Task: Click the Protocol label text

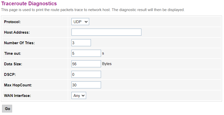Action: pyautogui.click(x=12, y=22)
